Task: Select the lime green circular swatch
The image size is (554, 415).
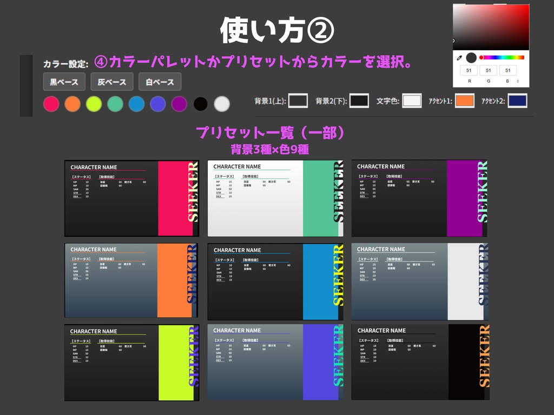Action: coord(94,103)
